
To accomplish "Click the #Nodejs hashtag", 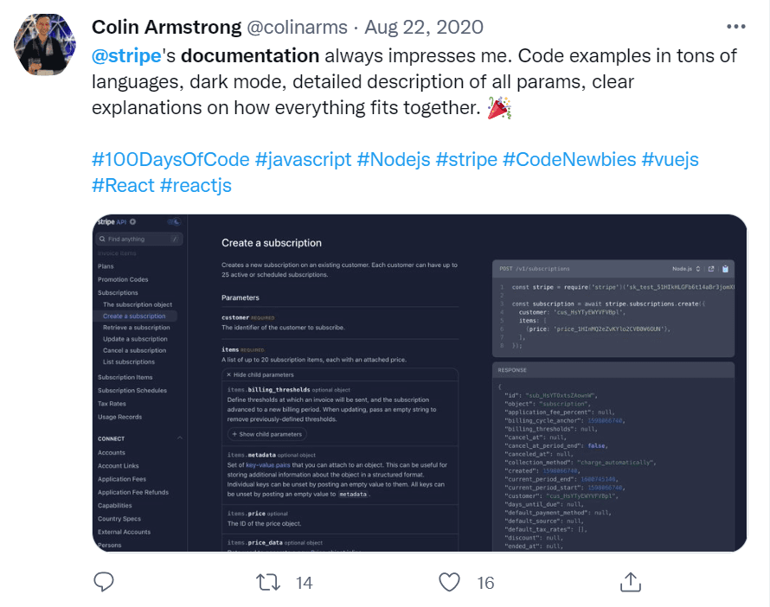I will [x=394, y=160].
